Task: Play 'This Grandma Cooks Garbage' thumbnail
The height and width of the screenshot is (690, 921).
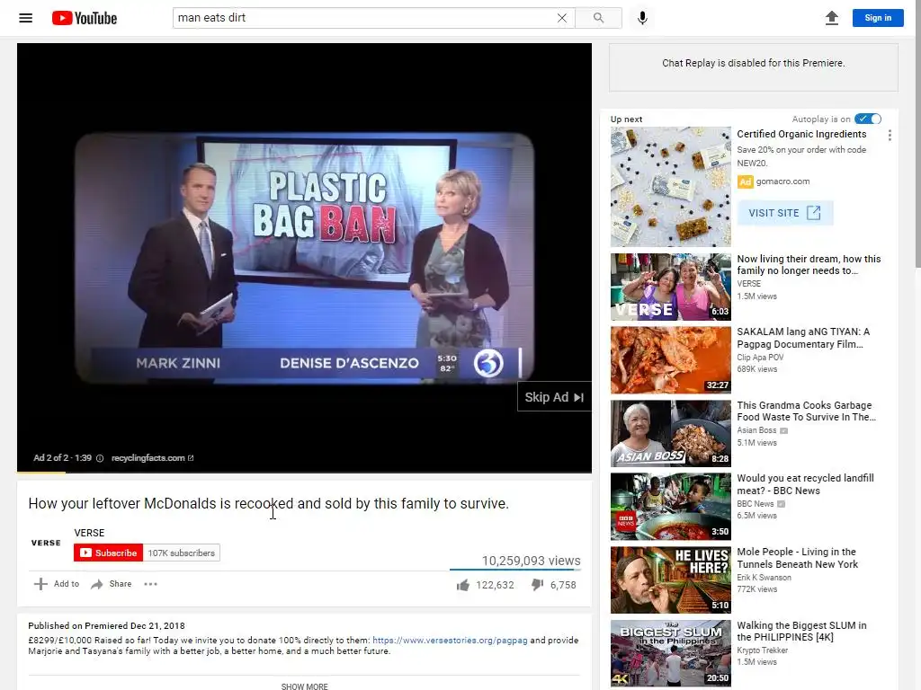Action: click(x=671, y=434)
